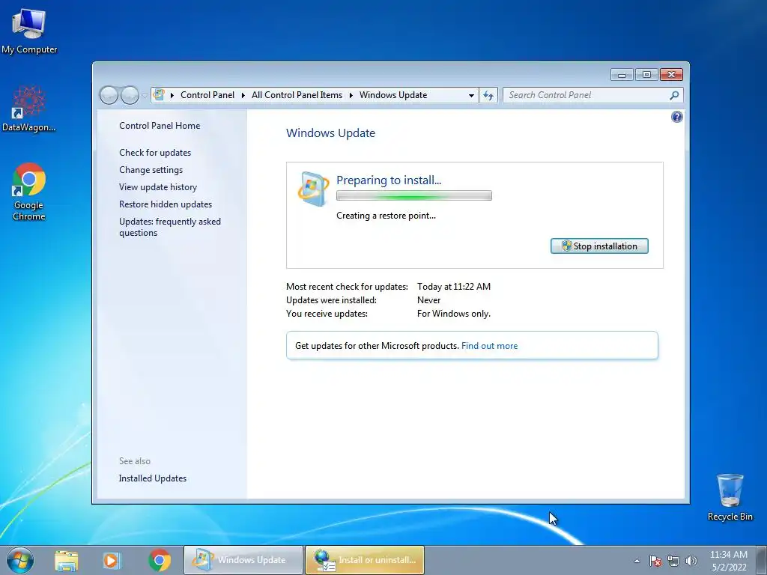The width and height of the screenshot is (767, 575).
Task: Open Chrome from the taskbar
Action: click(x=159, y=560)
